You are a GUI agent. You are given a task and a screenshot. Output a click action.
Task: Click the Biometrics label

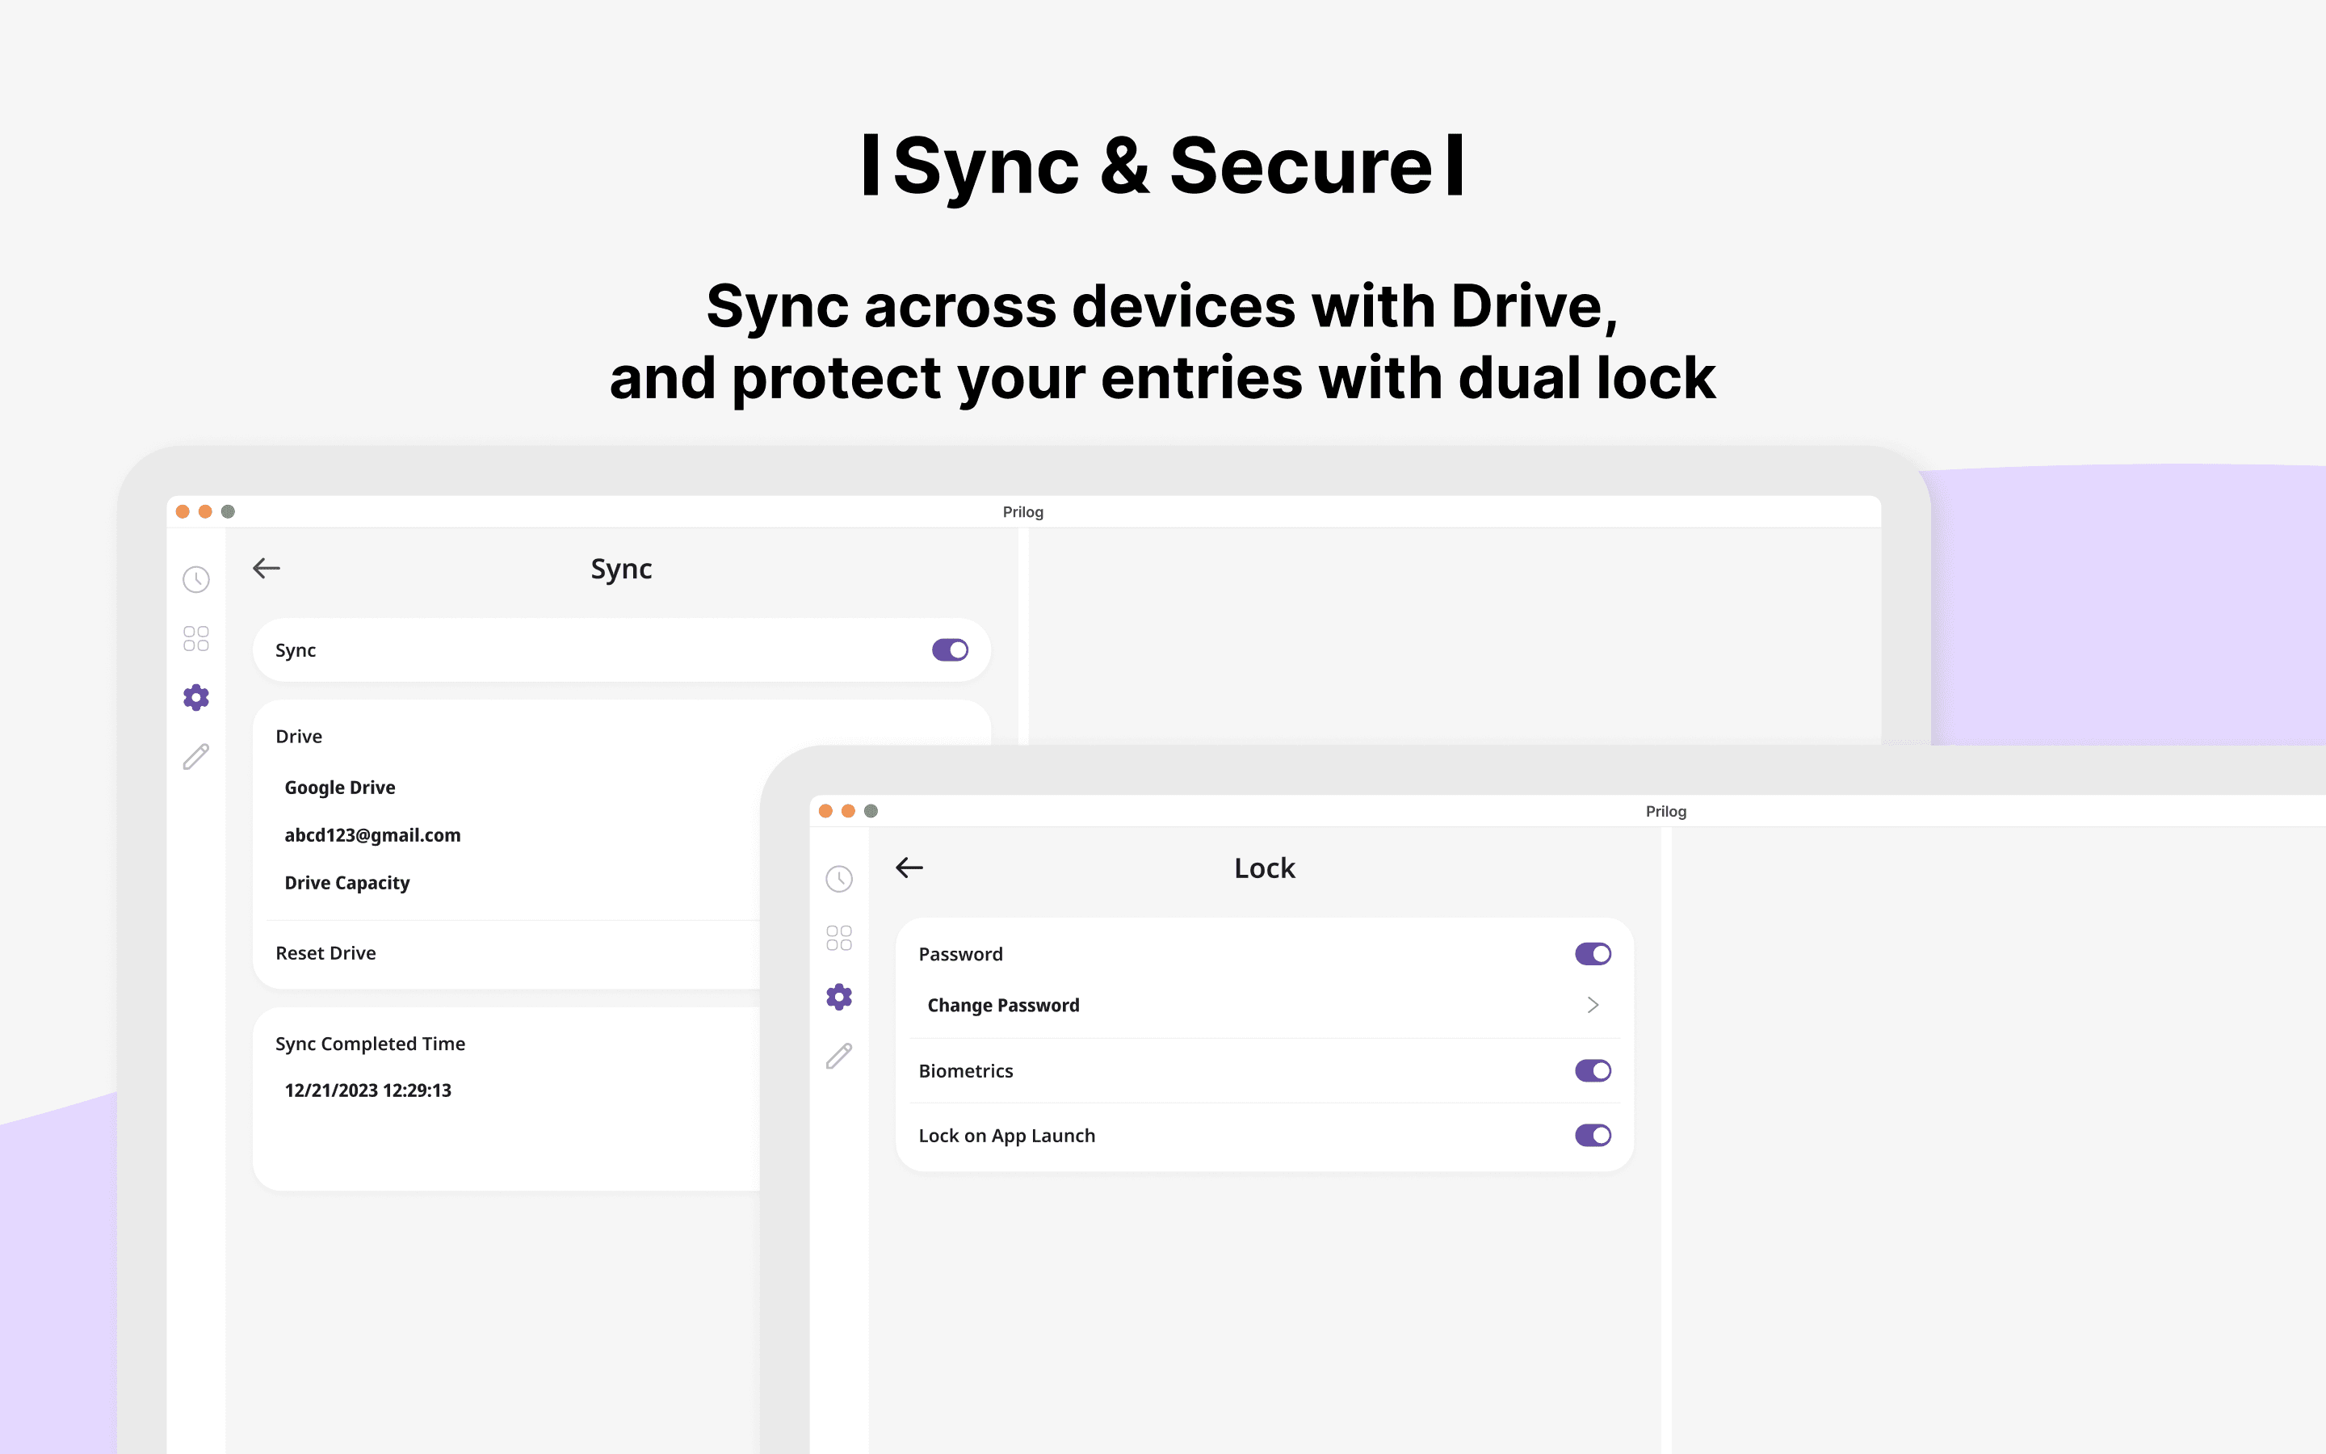(966, 1071)
